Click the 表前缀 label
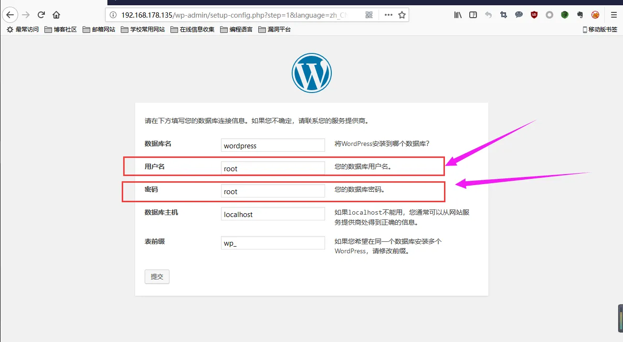This screenshot has width=623, height=342. point(155,241)
